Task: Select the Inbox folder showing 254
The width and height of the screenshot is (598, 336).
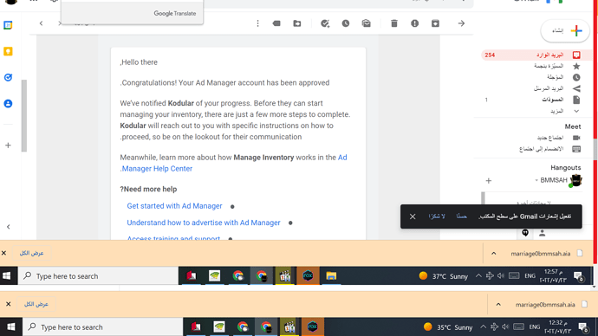Action: coord(536,55)
